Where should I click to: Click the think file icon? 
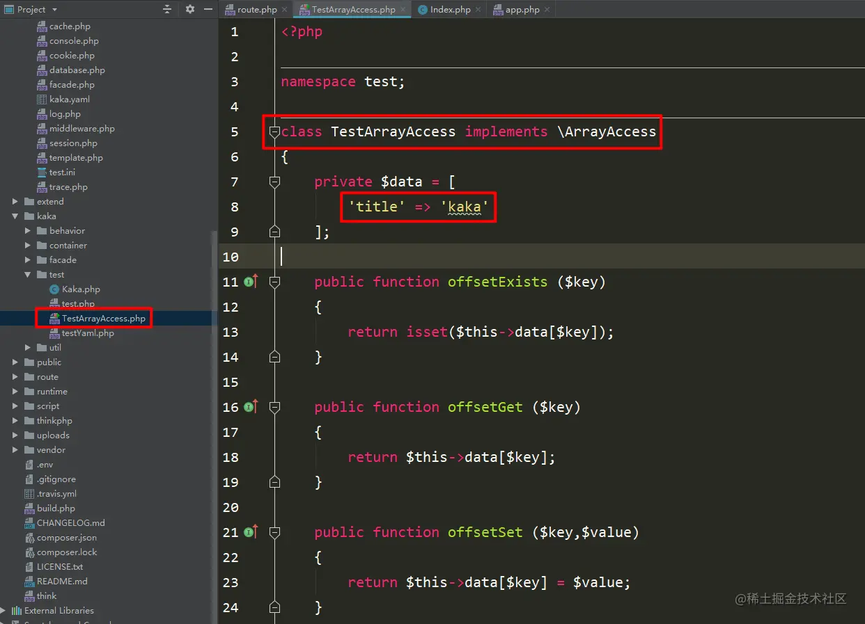[29, 595]
